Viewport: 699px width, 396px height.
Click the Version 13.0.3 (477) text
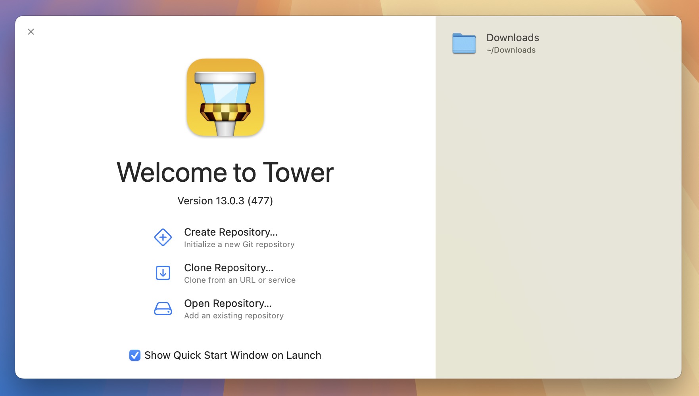tap(225, 201)
